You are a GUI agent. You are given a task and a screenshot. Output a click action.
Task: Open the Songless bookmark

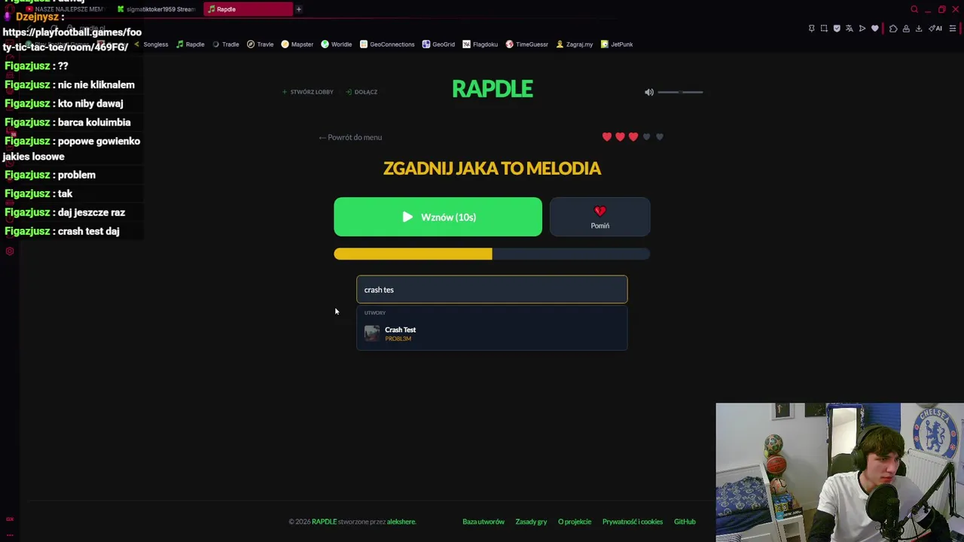click(151, 44)
